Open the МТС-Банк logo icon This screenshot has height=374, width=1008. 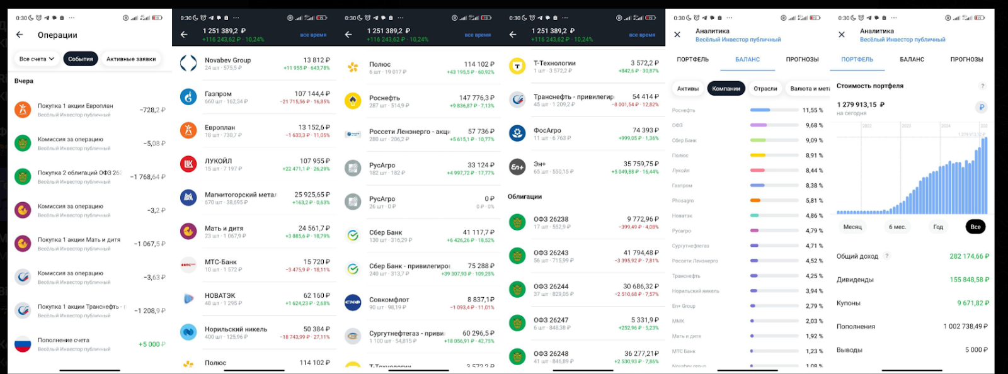(x=188, y=265)
